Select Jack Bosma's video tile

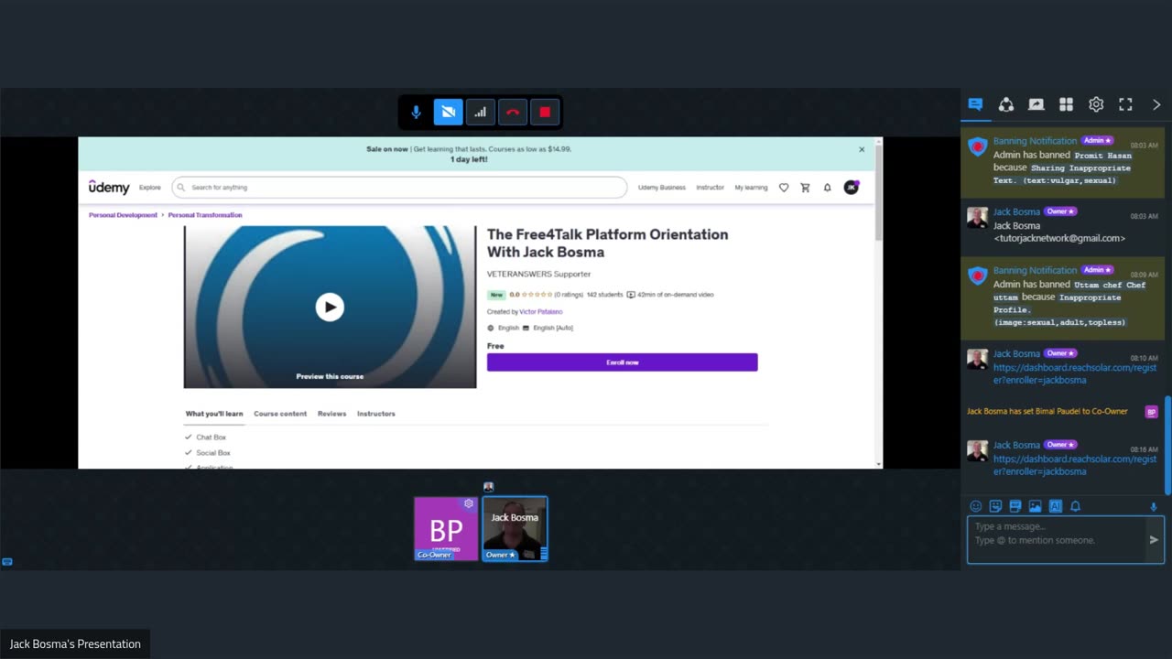515,528
